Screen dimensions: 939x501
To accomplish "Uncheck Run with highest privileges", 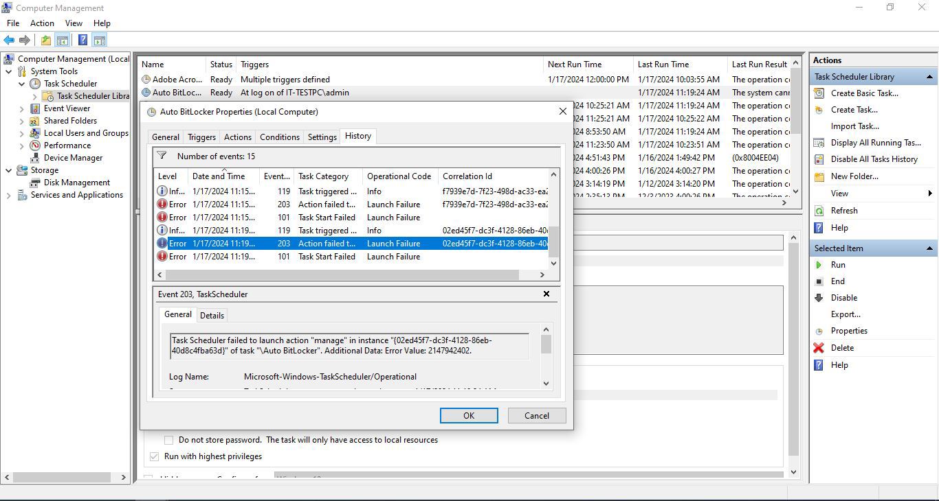I will (x=153, y=456).
